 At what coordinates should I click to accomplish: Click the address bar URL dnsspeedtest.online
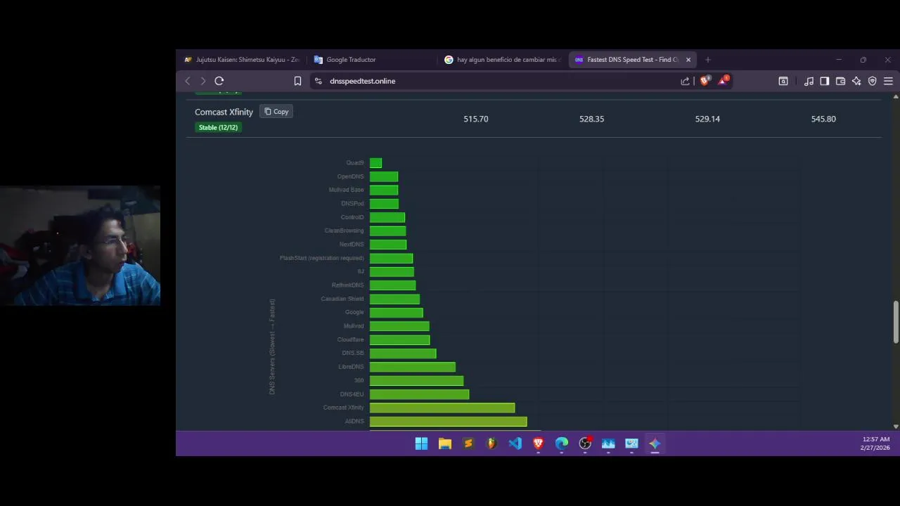[363, 81]
